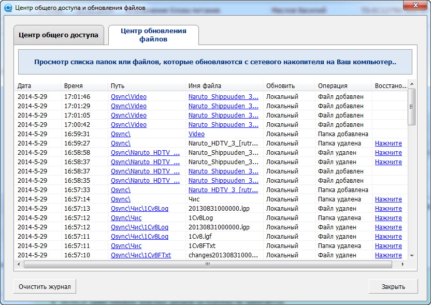
Task: Open Qsync\Naruto_HDTV path link at 16:58:35
Action: coord(145,181)
